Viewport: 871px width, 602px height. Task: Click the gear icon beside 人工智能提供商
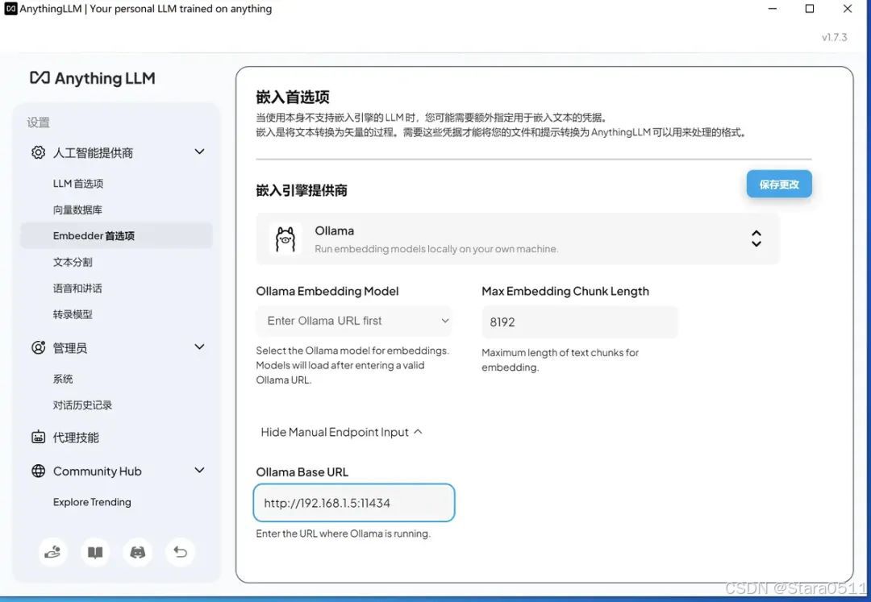[39, 152]
